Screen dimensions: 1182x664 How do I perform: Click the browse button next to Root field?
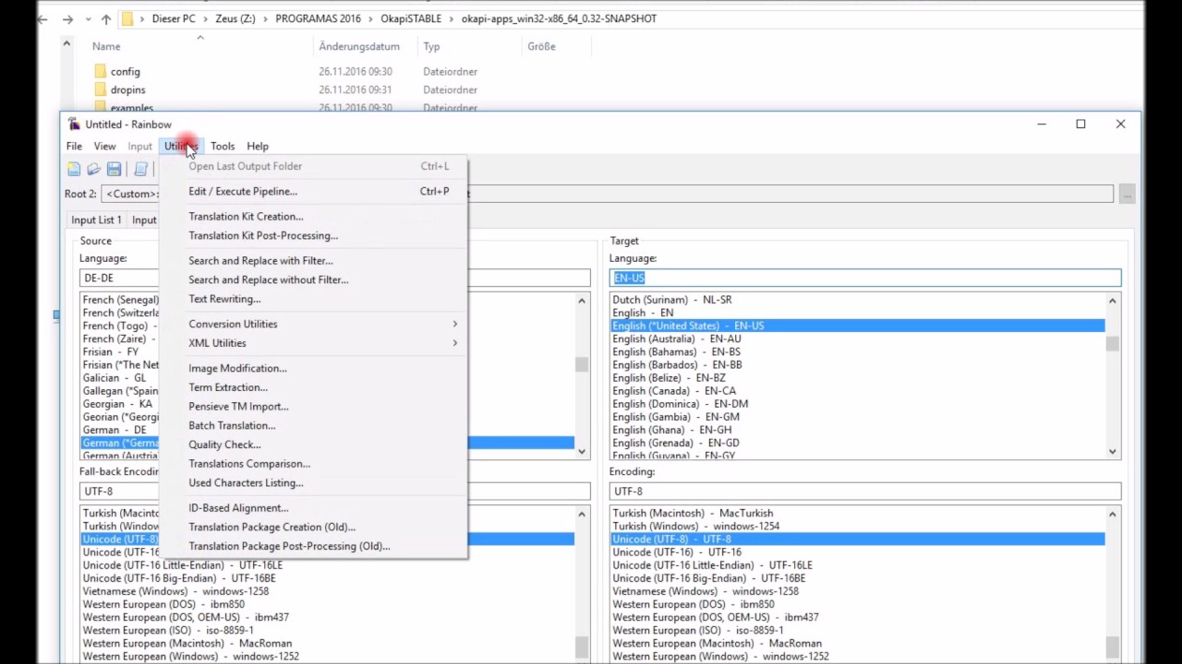pyautogui.click(x=1127, y=194)
